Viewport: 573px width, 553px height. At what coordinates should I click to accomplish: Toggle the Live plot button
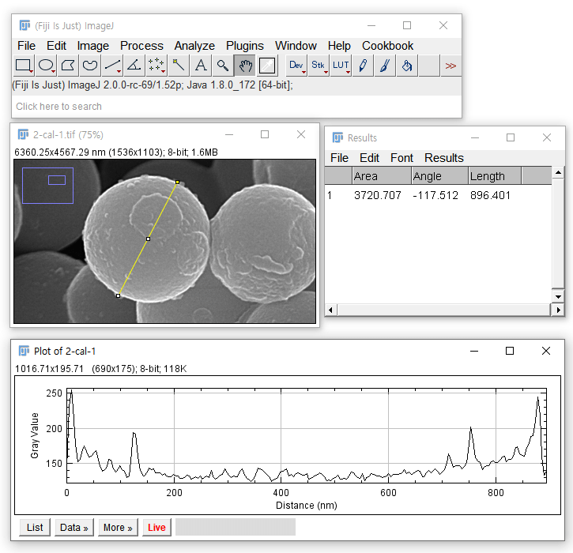(156, 528)
